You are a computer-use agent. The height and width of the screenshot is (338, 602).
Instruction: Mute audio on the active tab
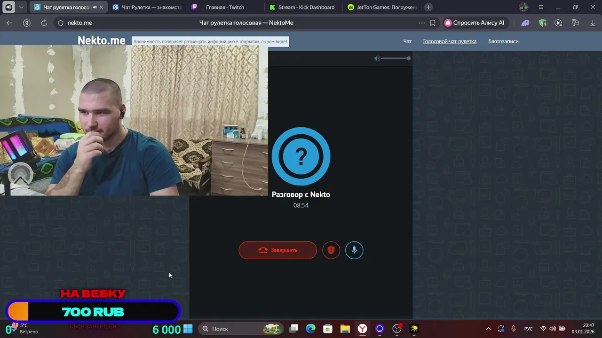click(x=95, y=7)
